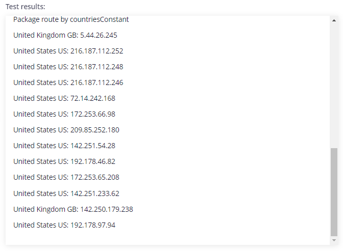Click the scrollbar down arrow
The height and width of the screenshot is (251, 343).
click(334, 240)
